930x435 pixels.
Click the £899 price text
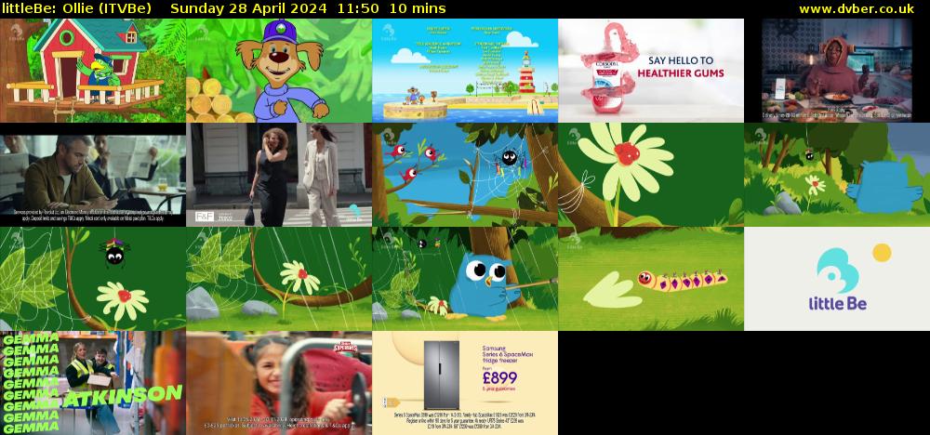point(499,377)
